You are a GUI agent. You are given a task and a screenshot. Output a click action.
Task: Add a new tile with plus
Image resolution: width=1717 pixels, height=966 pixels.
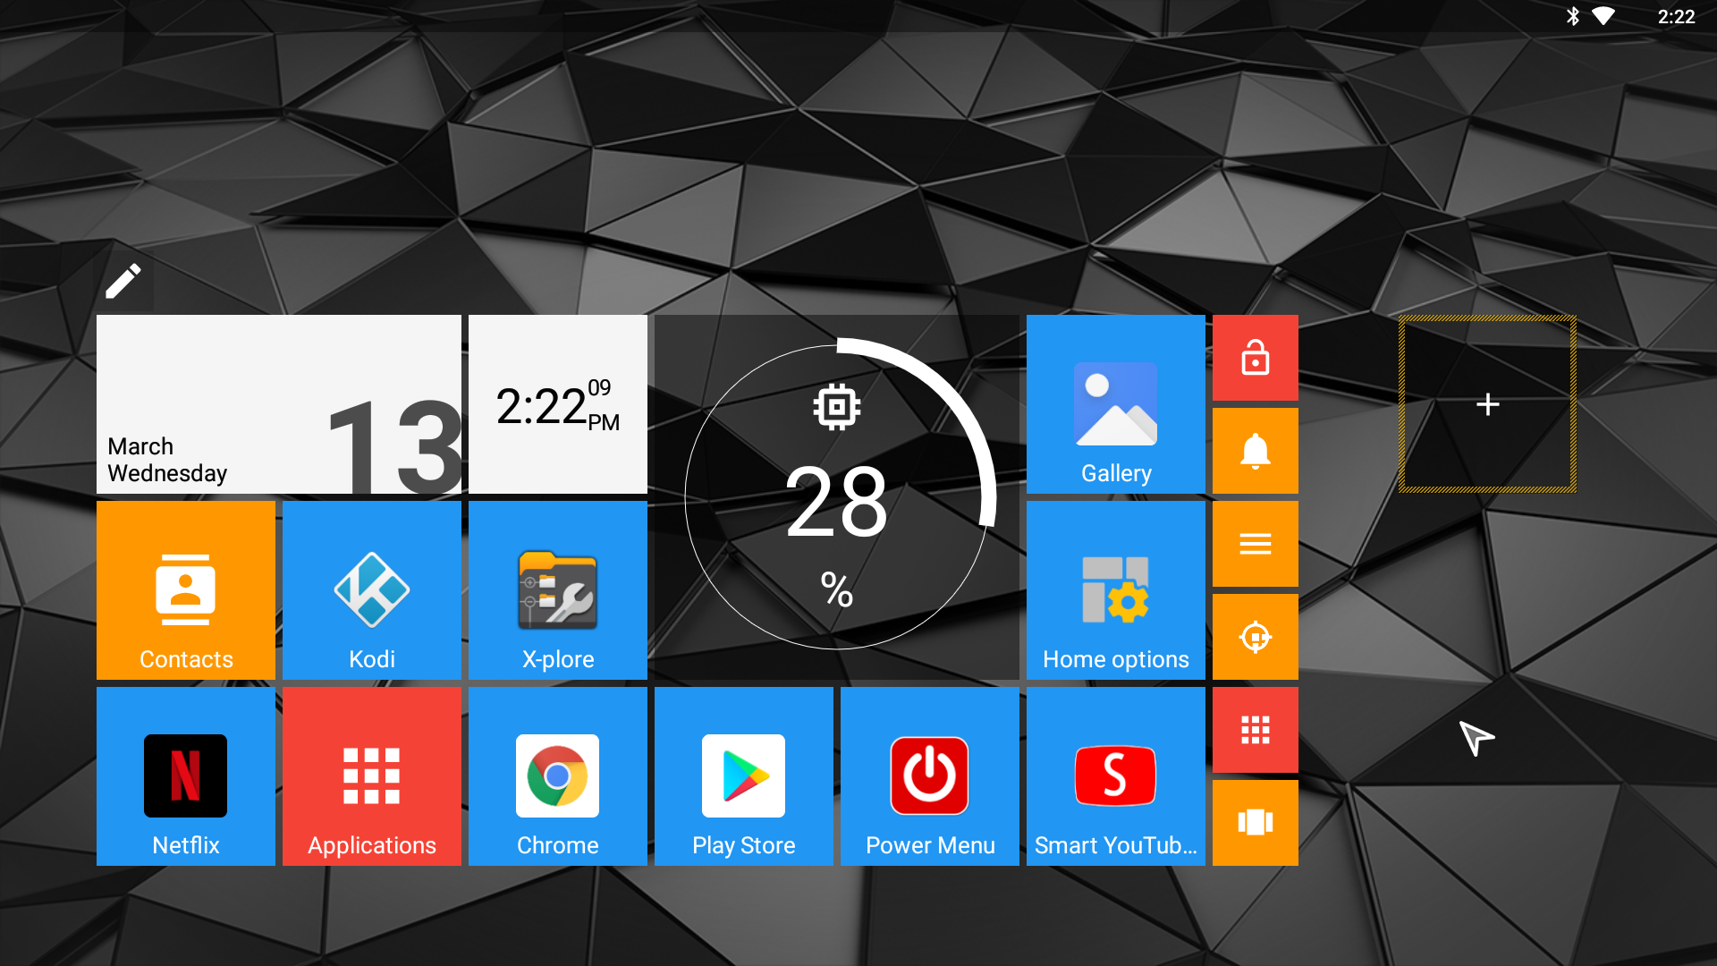tap(1488, 404)
